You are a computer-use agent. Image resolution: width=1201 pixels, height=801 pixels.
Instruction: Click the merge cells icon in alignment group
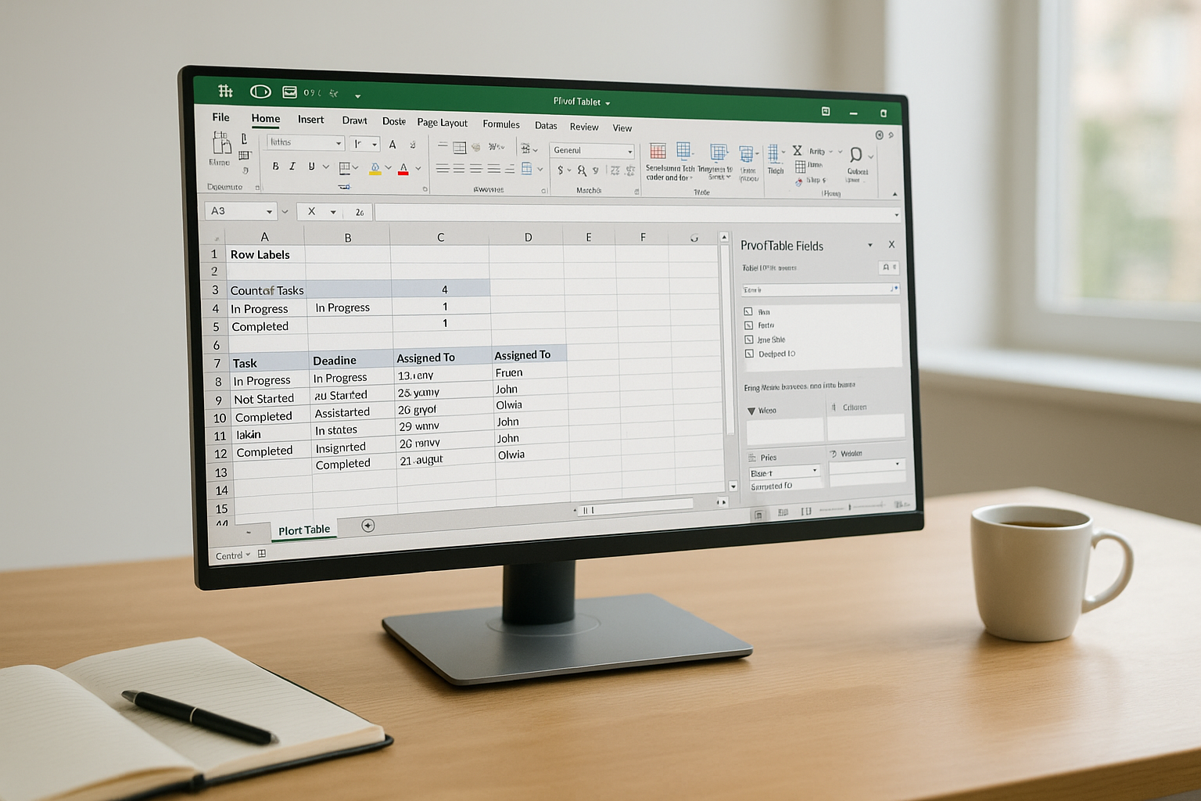(x=527, y=168)
